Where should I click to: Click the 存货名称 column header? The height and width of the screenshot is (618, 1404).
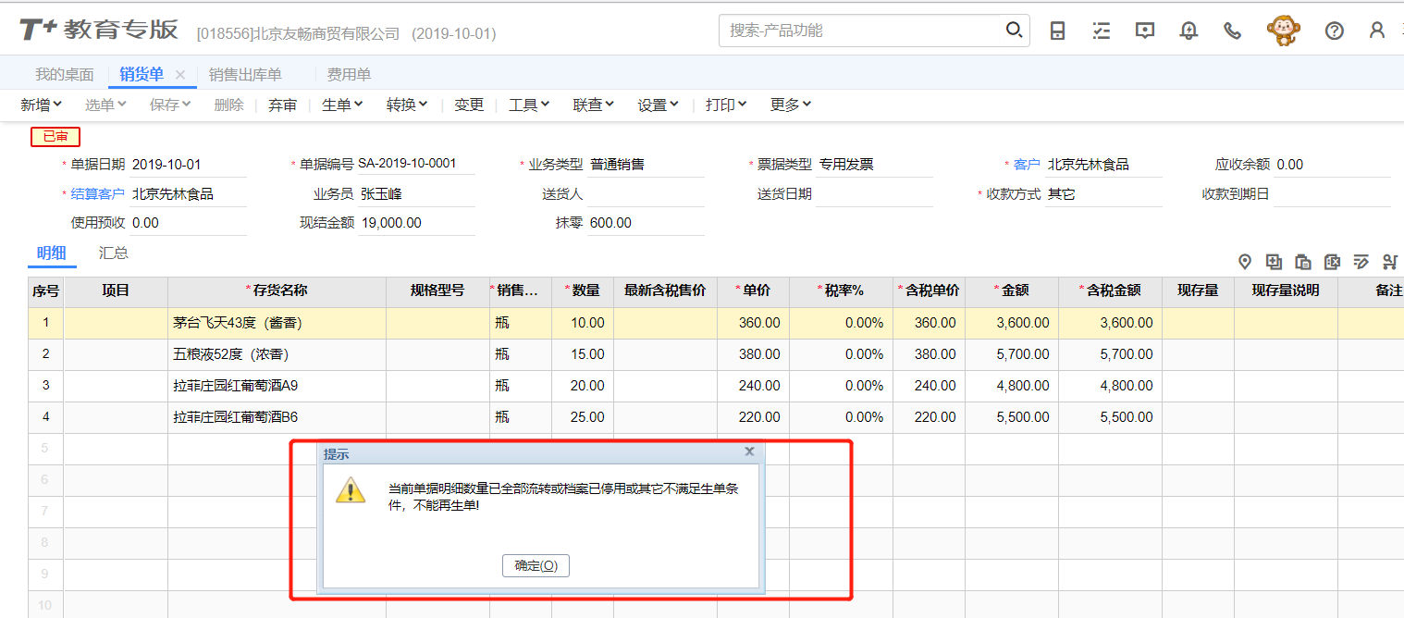tap(277, 291)
